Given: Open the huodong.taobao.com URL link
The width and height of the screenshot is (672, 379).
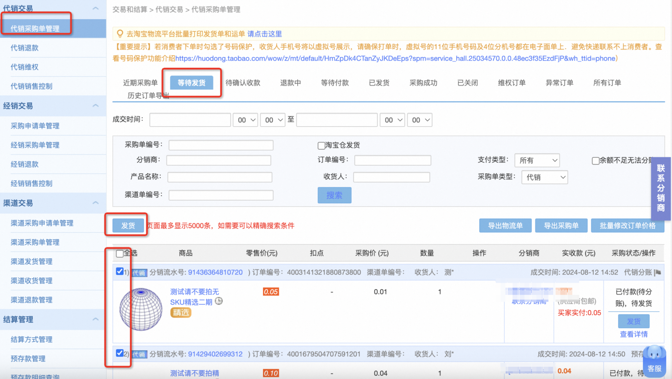Looking at the screenshot, I should click(395, 58).
